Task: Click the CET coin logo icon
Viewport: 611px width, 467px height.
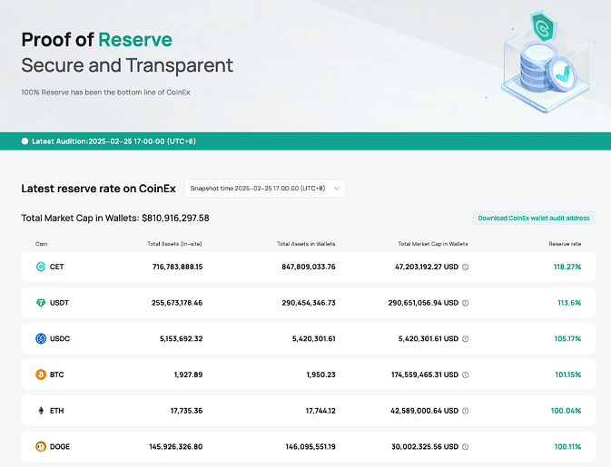Action: pyautogui.click(x=41, y=267)
